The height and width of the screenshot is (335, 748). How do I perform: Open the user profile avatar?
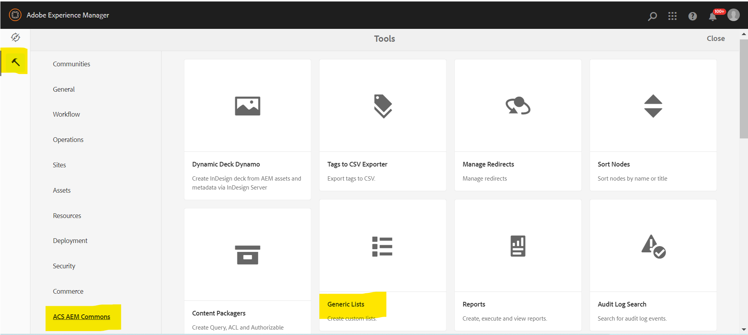[734, 15]
